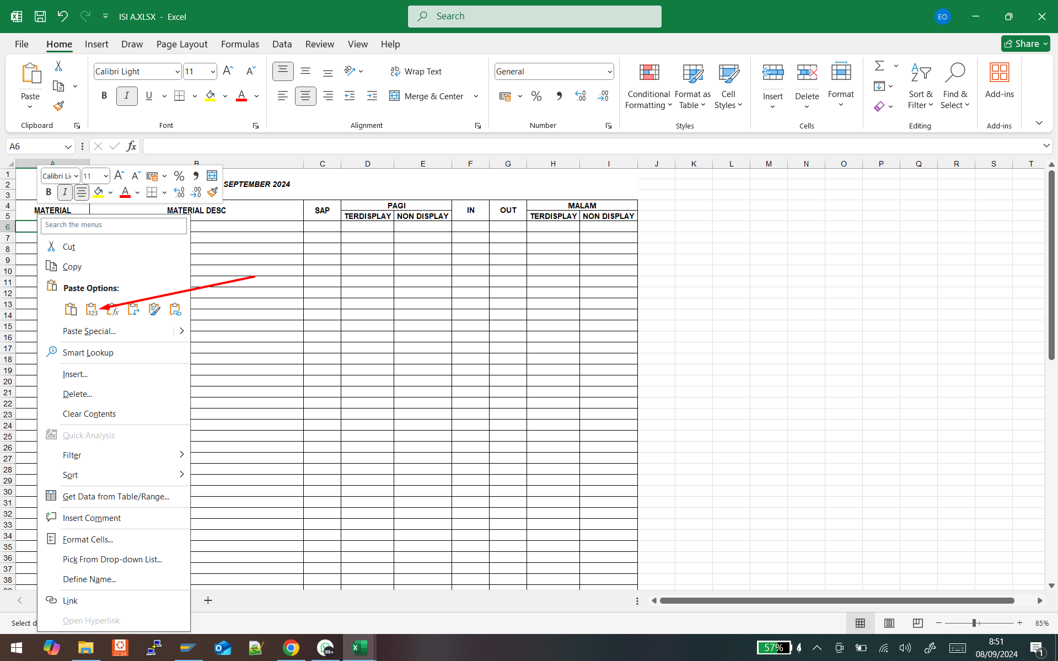Toggle Wrap Text in the Alignment group
The image size is (1058, 661).
click(x=416, y=72)
